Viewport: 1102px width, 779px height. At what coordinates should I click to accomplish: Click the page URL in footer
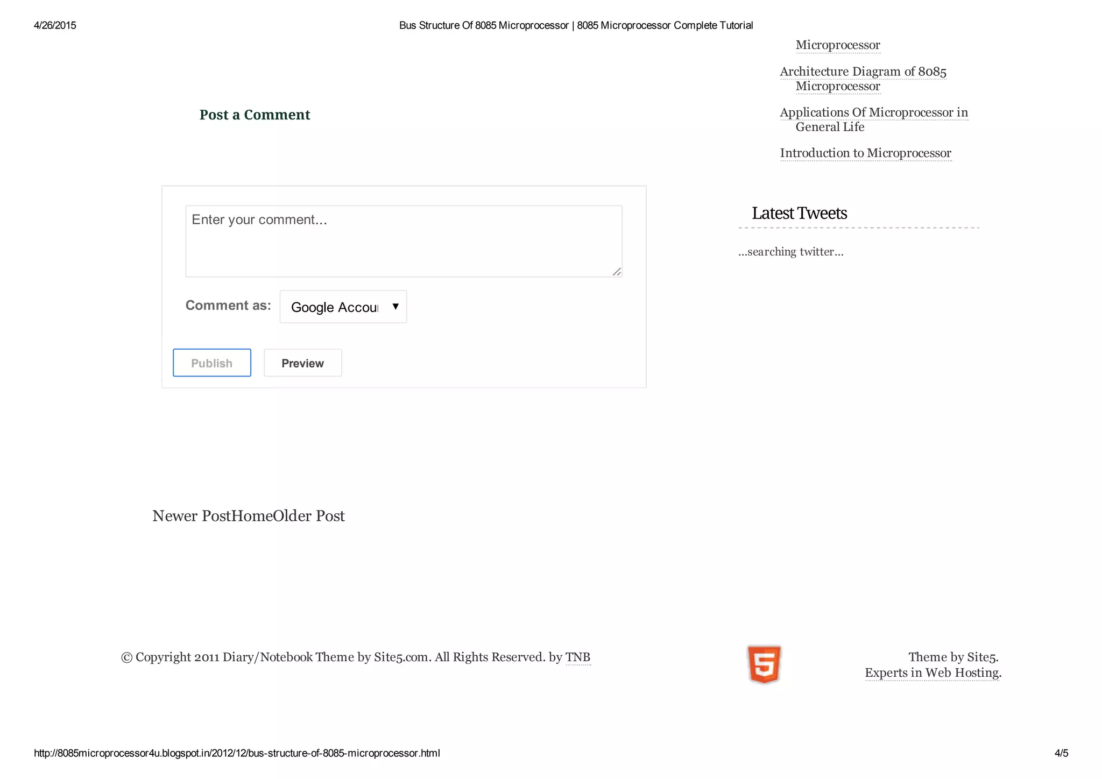[237, 753]
